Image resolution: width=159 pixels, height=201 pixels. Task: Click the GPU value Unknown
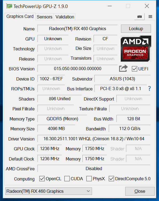pos(53,39)
